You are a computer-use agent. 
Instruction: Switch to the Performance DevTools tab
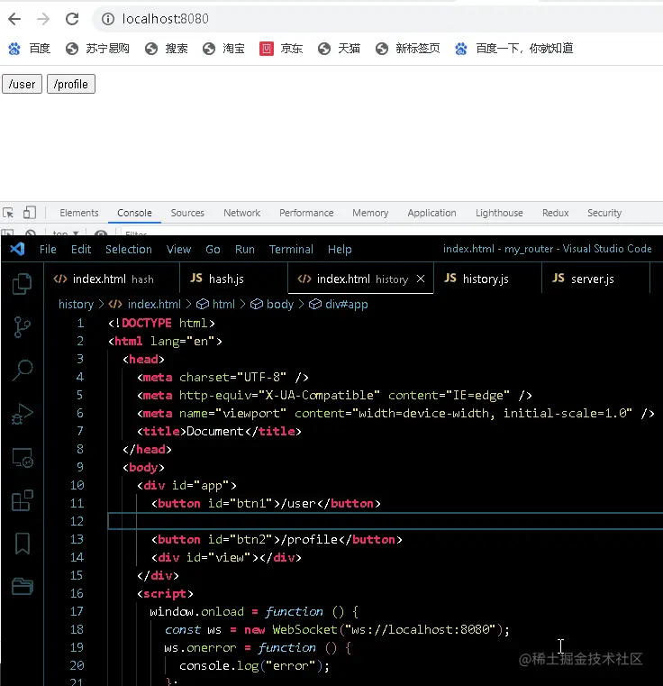[x=306, y=213]
